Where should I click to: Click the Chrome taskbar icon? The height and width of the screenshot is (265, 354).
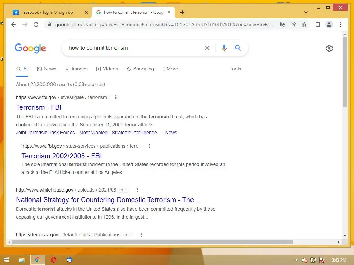[x=38, y=260]
